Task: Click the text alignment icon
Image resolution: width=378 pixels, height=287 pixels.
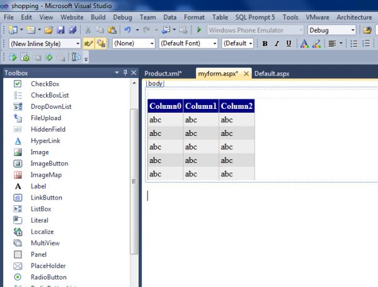Action: coord(333,43)
